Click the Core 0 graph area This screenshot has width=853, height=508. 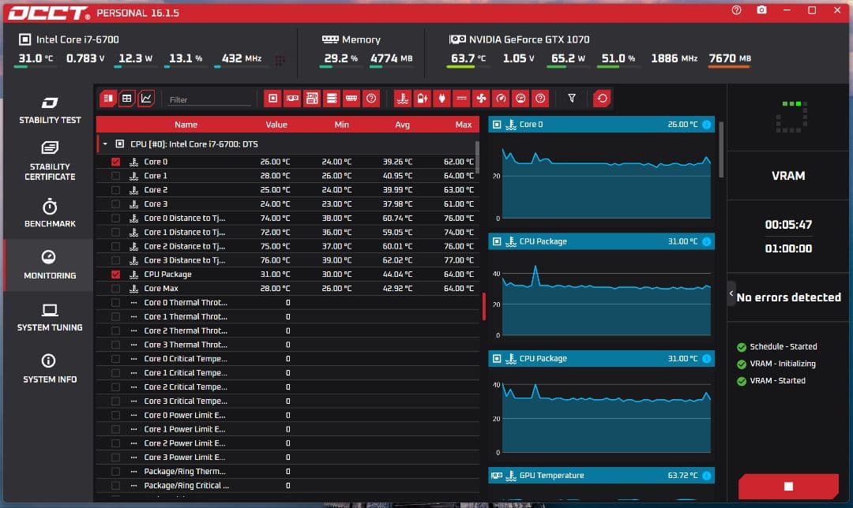tap(606, 177)
